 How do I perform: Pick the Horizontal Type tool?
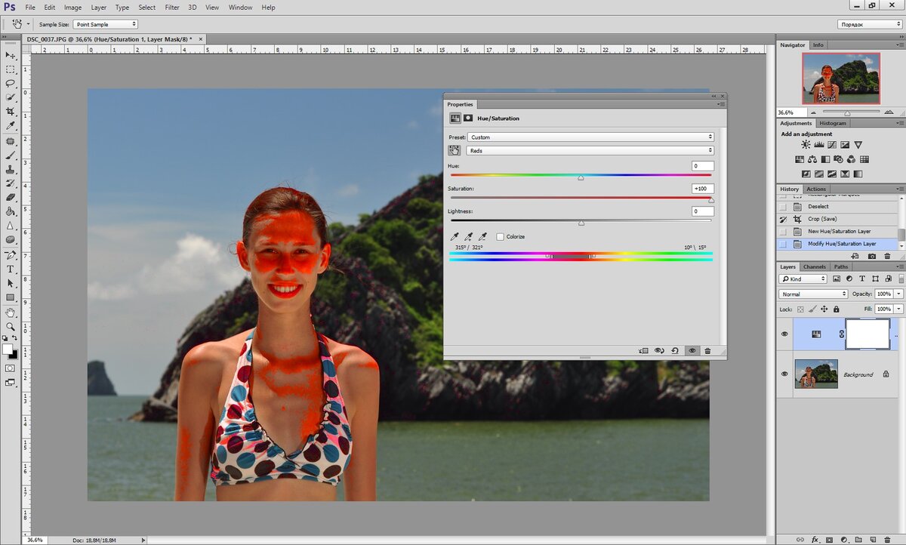click(11, 269)
